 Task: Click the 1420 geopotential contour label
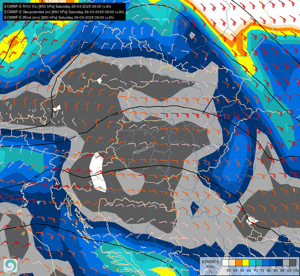coord(207,38)
